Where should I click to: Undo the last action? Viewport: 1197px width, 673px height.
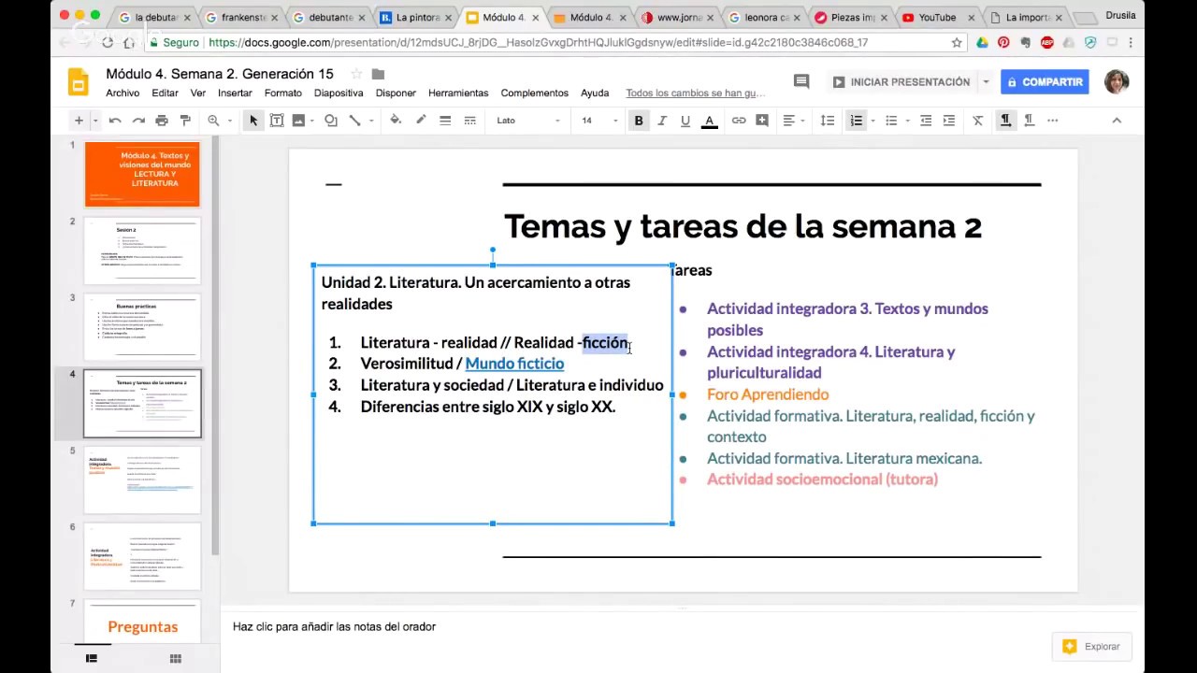(115, 121)
